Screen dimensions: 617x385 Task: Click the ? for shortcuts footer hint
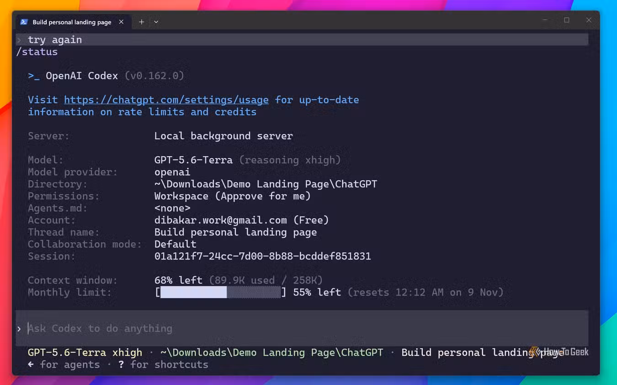point(163,365)
